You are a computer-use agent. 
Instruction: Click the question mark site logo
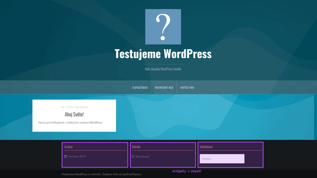point(163,27)
